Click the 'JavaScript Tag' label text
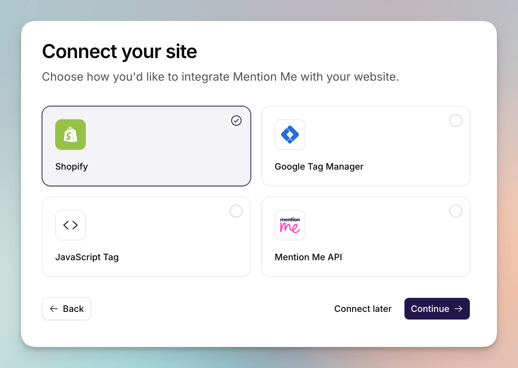The height and width of the screenshot is (368, 518). pyautogui.click(x=87, y=257)
